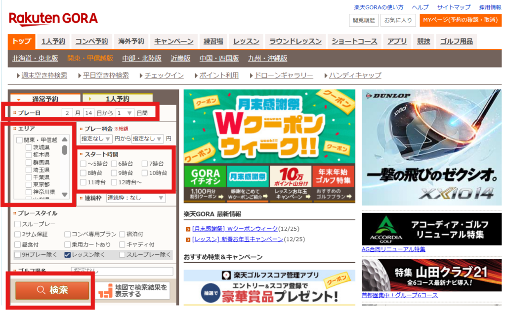Viewport: 506px width, 310px height.
Task: Expand the 連続枠 dropdown
Action: [136, 198]
